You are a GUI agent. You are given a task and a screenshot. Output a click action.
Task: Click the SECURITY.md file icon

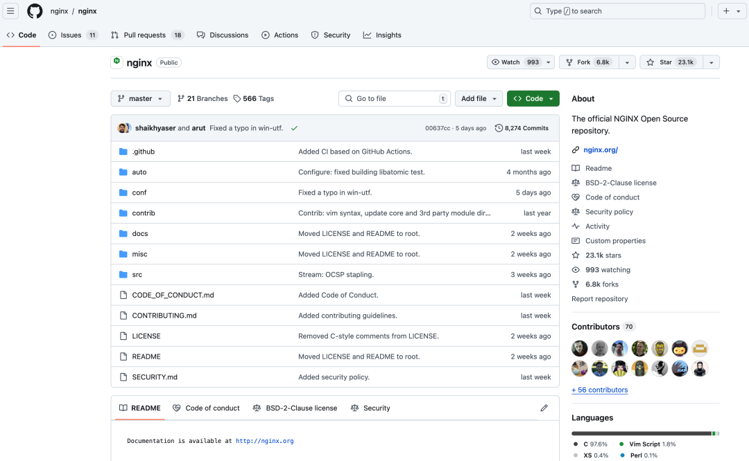(x=123, y=377)
